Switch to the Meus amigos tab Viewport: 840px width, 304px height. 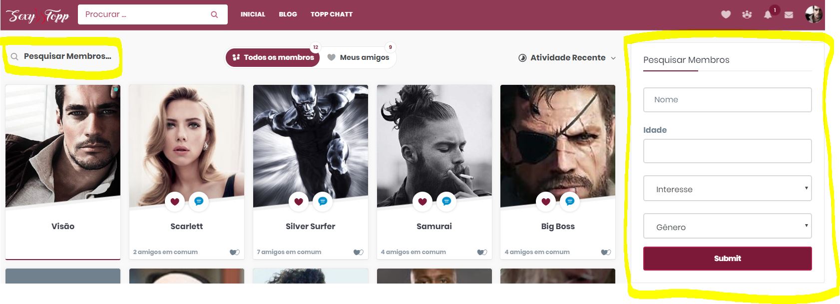tap(359, 57)
